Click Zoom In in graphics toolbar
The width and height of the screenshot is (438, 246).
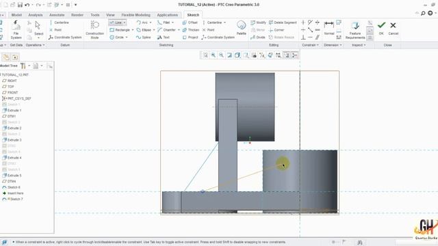[x=214, y=55]
